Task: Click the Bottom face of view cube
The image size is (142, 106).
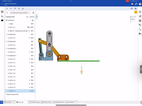Action: click(x=133, y=19)
